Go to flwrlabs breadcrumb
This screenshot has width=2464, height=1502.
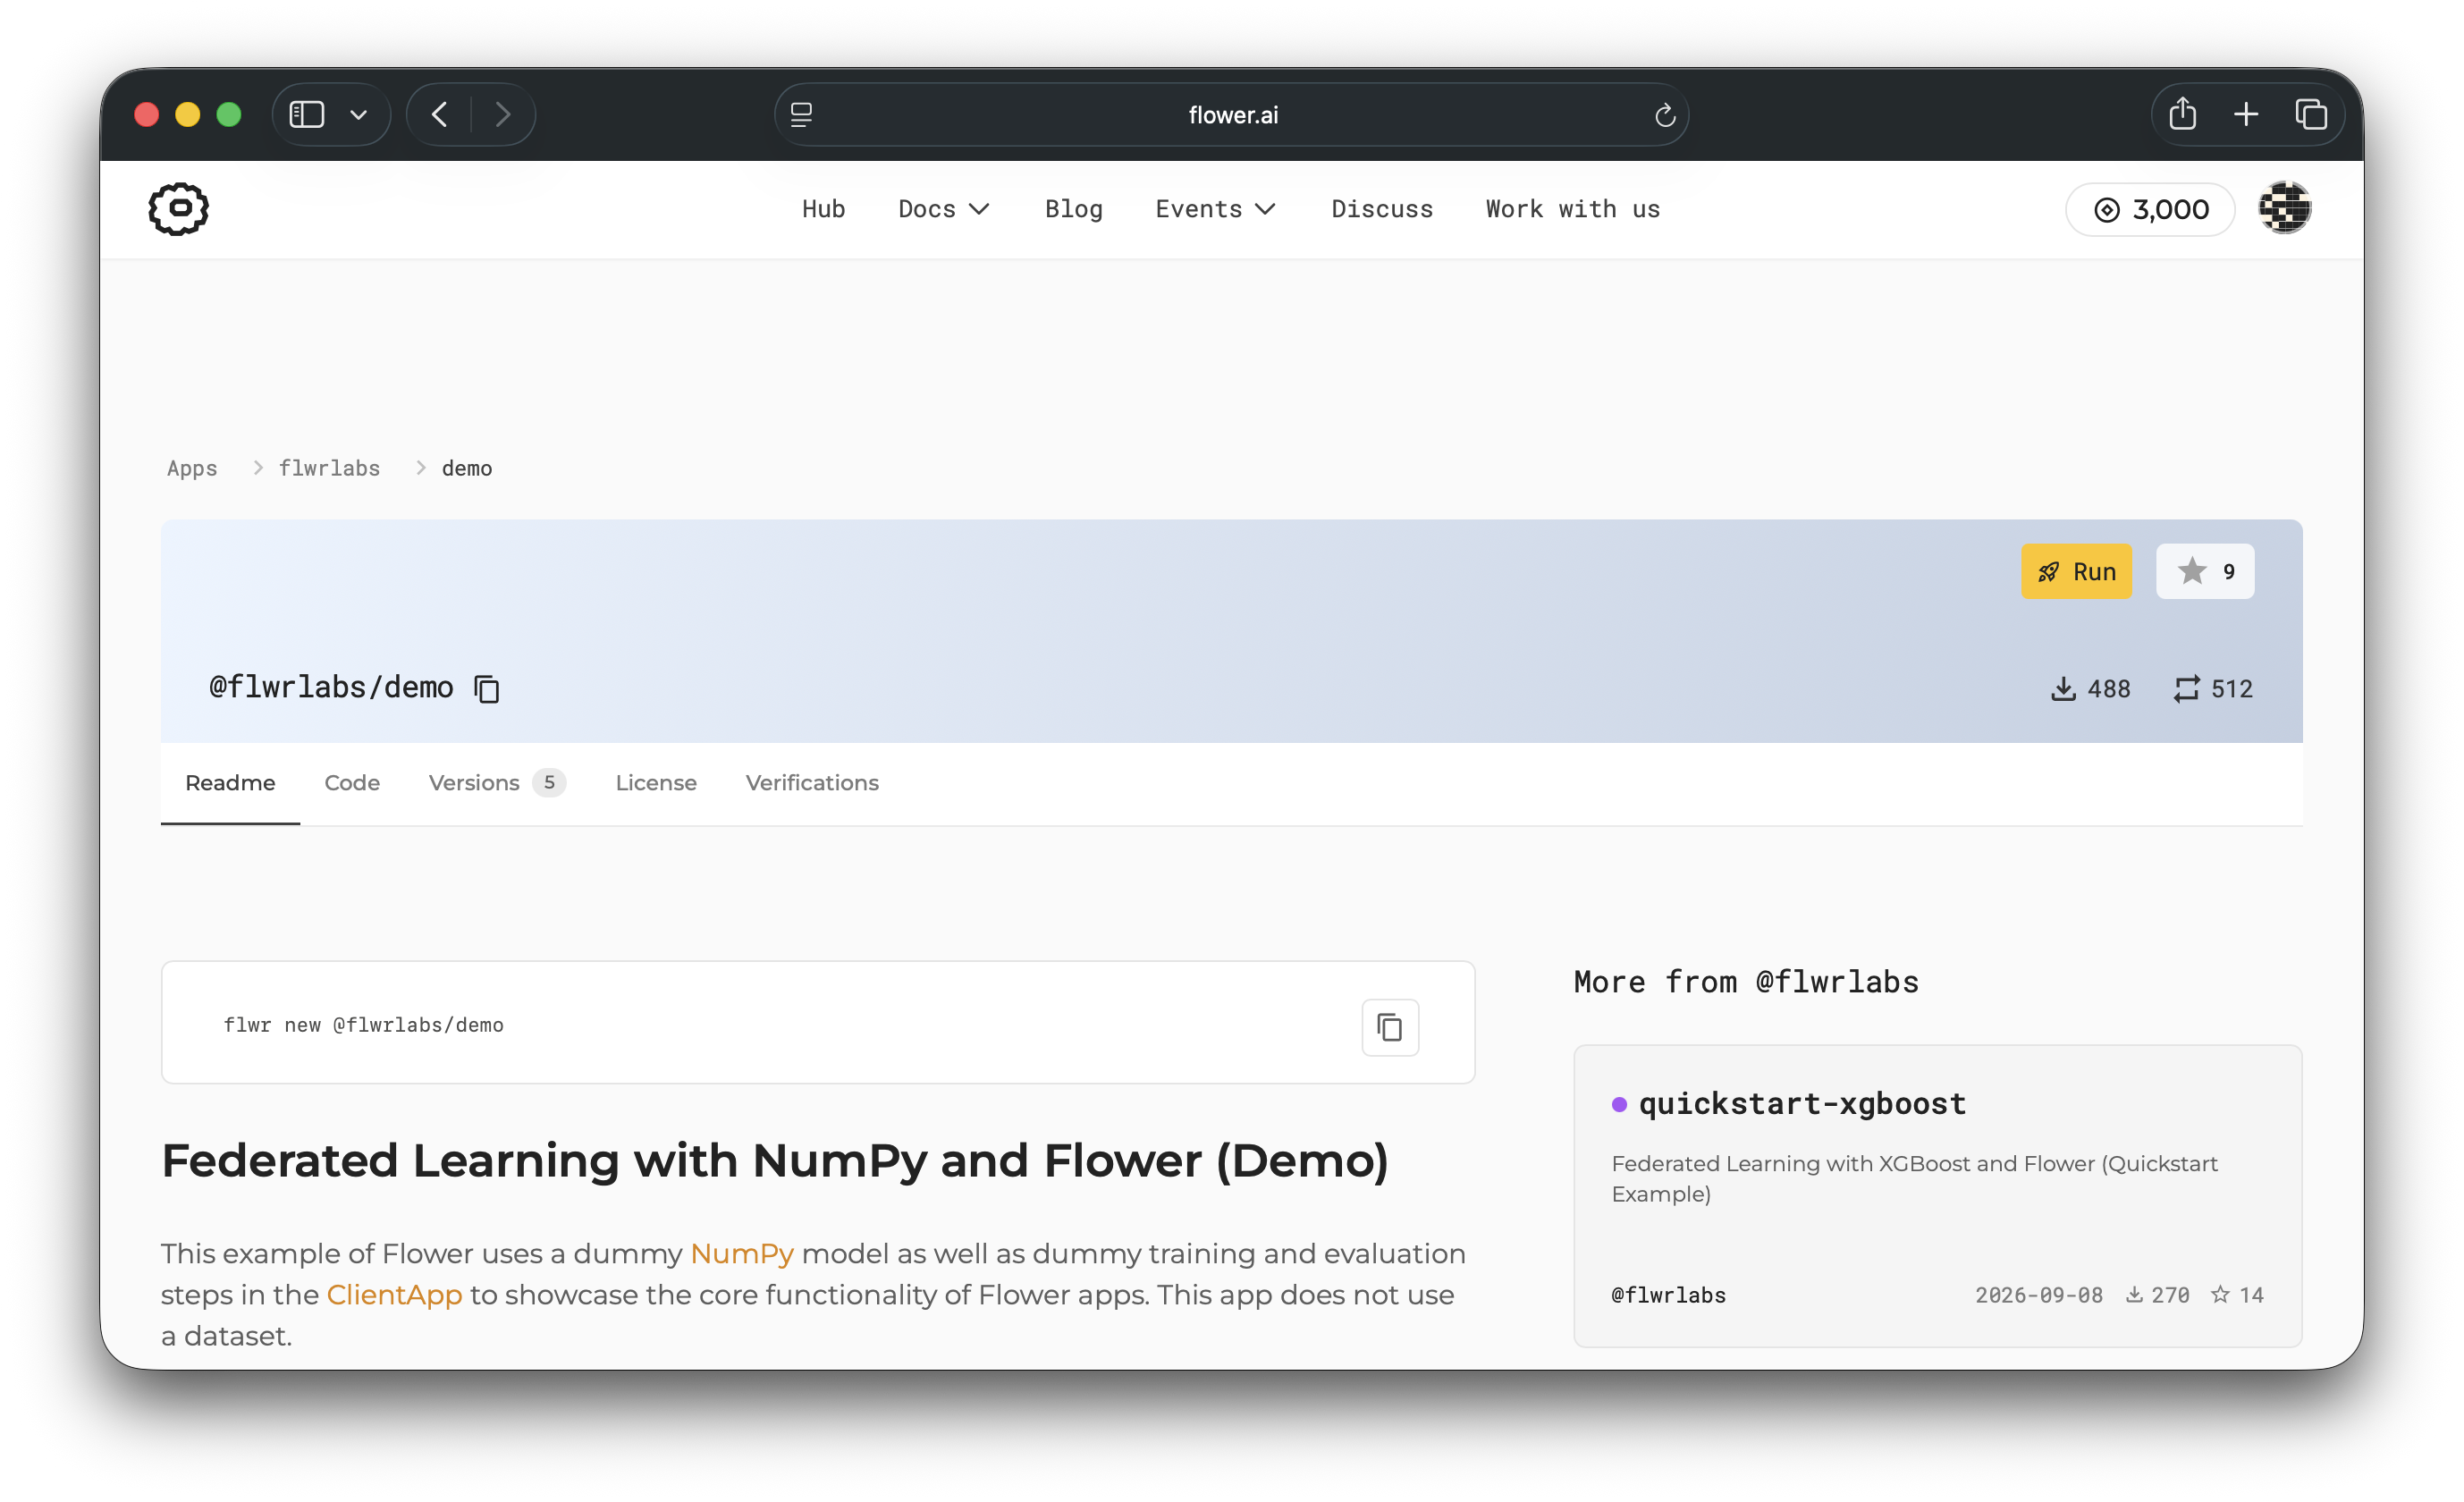click(329, 468)
